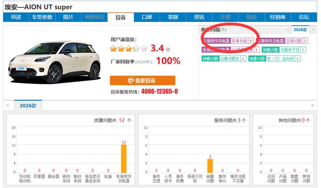Click the 服务问题共 3 个 heading

point(230,120)
